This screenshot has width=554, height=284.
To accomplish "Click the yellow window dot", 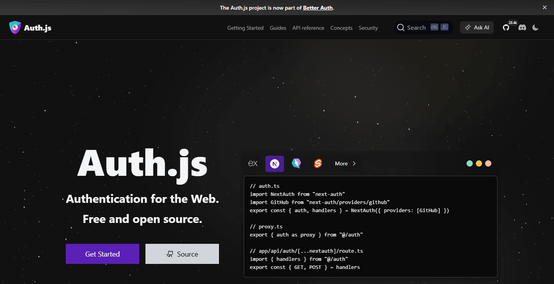I will 479,163.
